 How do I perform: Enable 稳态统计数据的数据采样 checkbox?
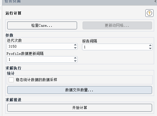pyautogui.click(x=11, y=80)
